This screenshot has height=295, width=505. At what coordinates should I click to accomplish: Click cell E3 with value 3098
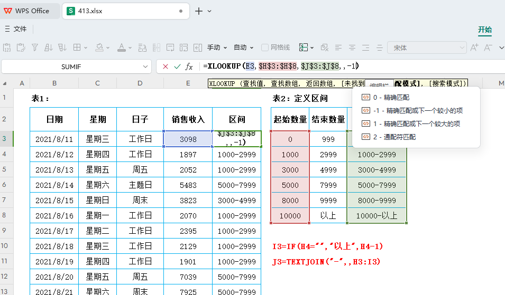pos(188,139)
